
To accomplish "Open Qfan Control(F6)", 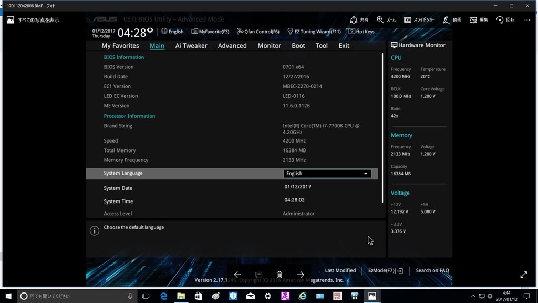I will click(258, 31).
